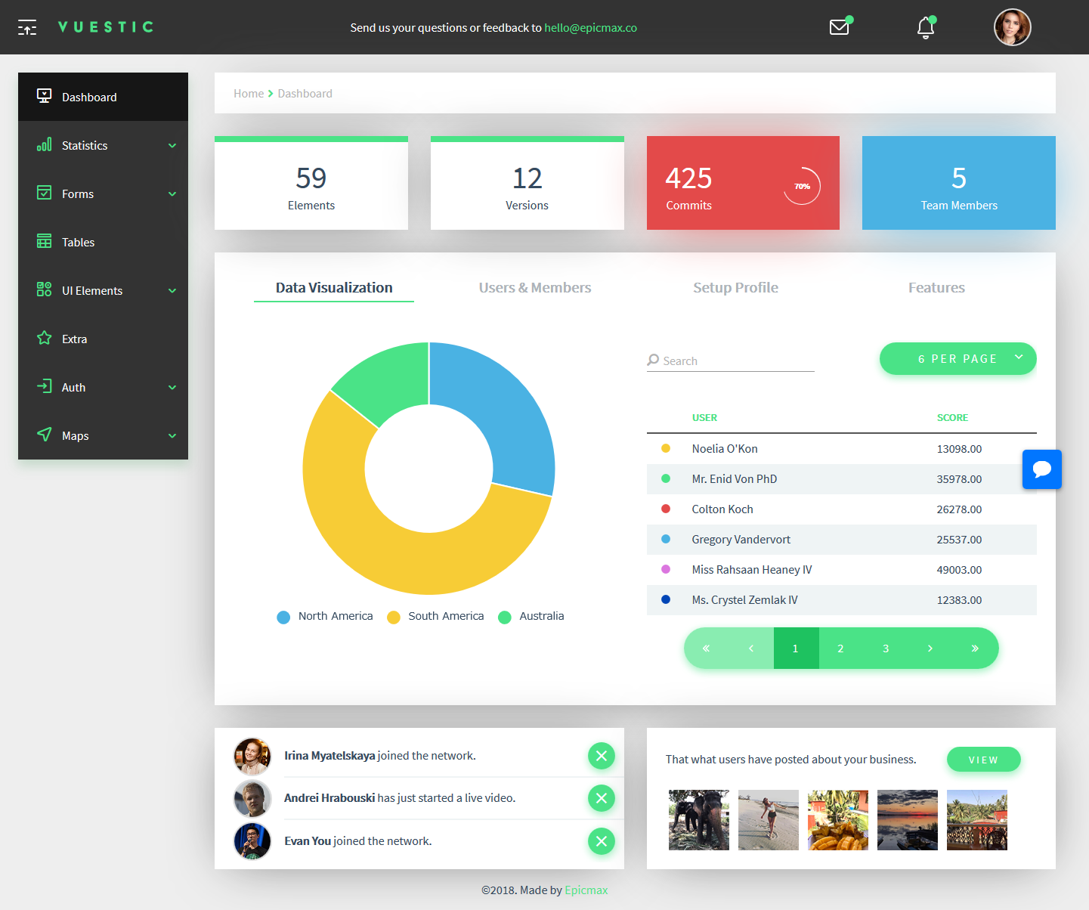Dismiss Andrei Hrabouski live video notification
Screen dimensions: 1089x910
(x=602, y=798)
